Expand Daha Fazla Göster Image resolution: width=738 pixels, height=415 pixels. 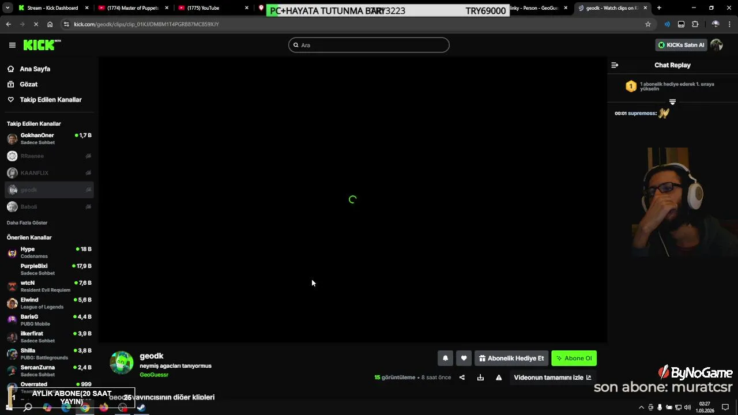pyautogui.click(x=27, y=222)
